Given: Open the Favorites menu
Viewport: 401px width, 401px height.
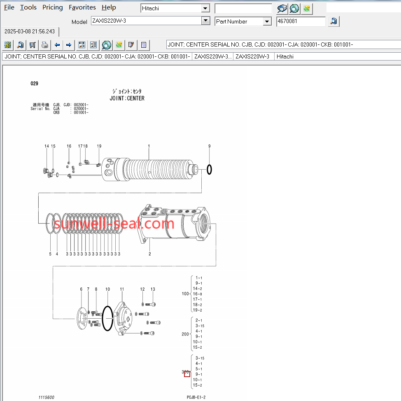Looking at the screenshot, I should coord(82,7).
